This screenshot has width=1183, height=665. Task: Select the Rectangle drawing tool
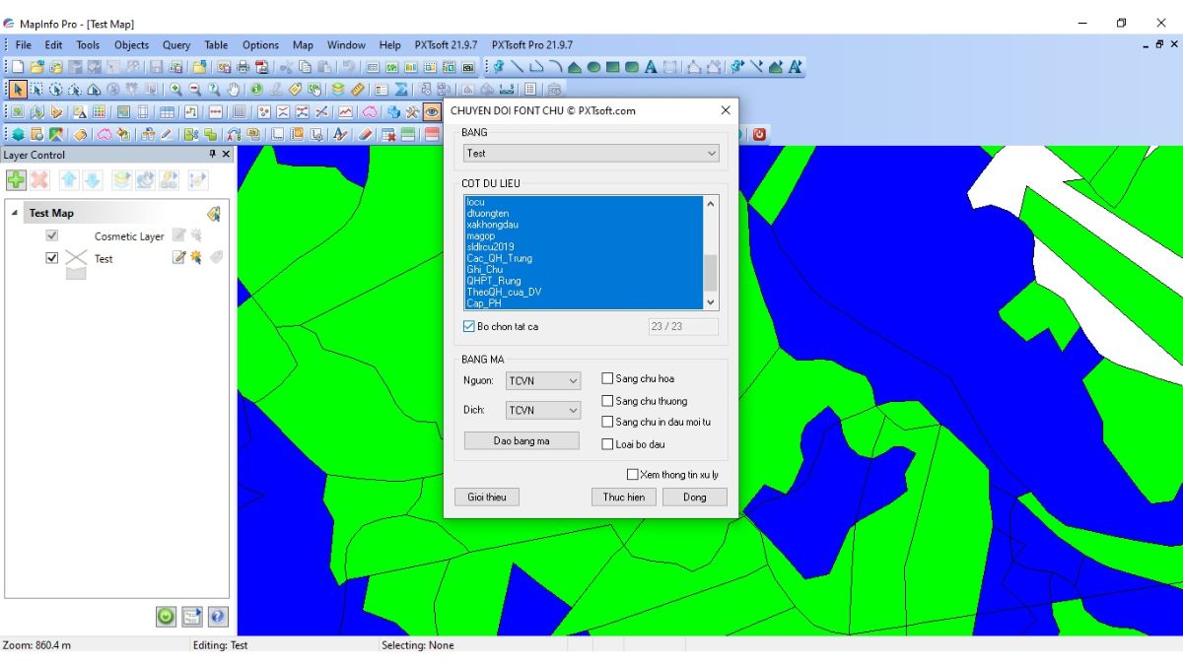(612, 67)
